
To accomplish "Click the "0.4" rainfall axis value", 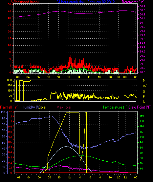I will pyautogui.click(x=10, y=152).
